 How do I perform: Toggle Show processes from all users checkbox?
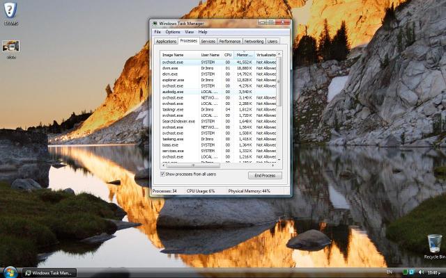(x=163, y=174)
